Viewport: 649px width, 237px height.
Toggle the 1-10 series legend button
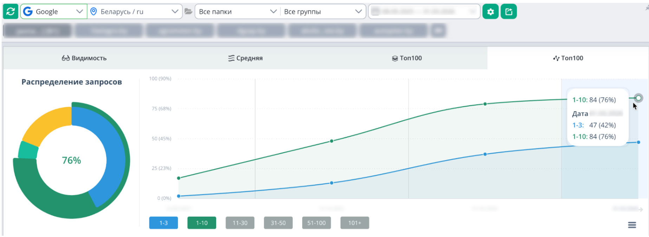(202, 223)
